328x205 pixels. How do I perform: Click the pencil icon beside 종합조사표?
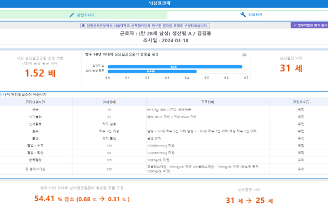pos(72,15)
